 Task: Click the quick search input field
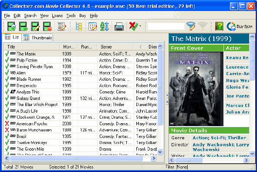[x=166, y=26]
